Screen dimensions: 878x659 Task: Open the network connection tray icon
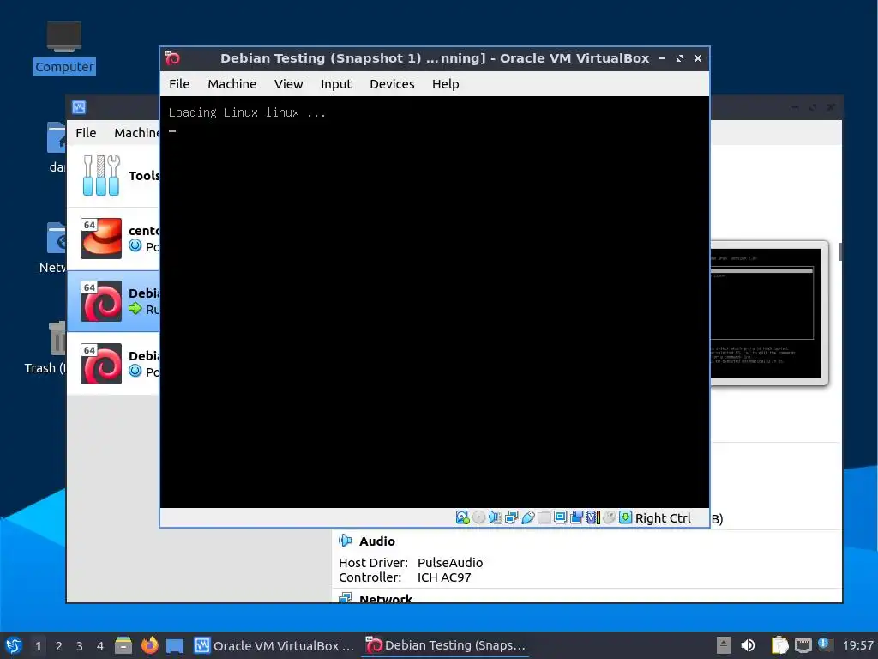803,645
